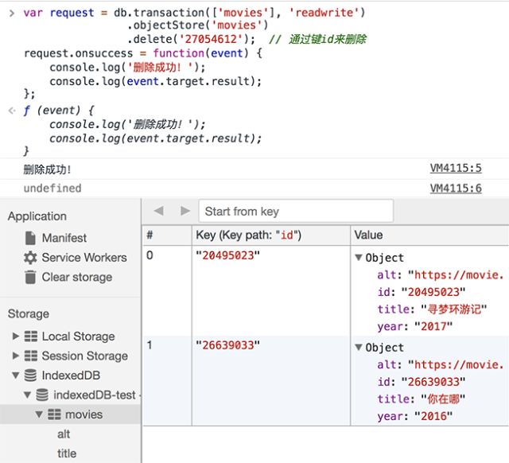This screenshot has width=509, height=463.
Task: Go to previous page arrow
Action: click(158, 211)
